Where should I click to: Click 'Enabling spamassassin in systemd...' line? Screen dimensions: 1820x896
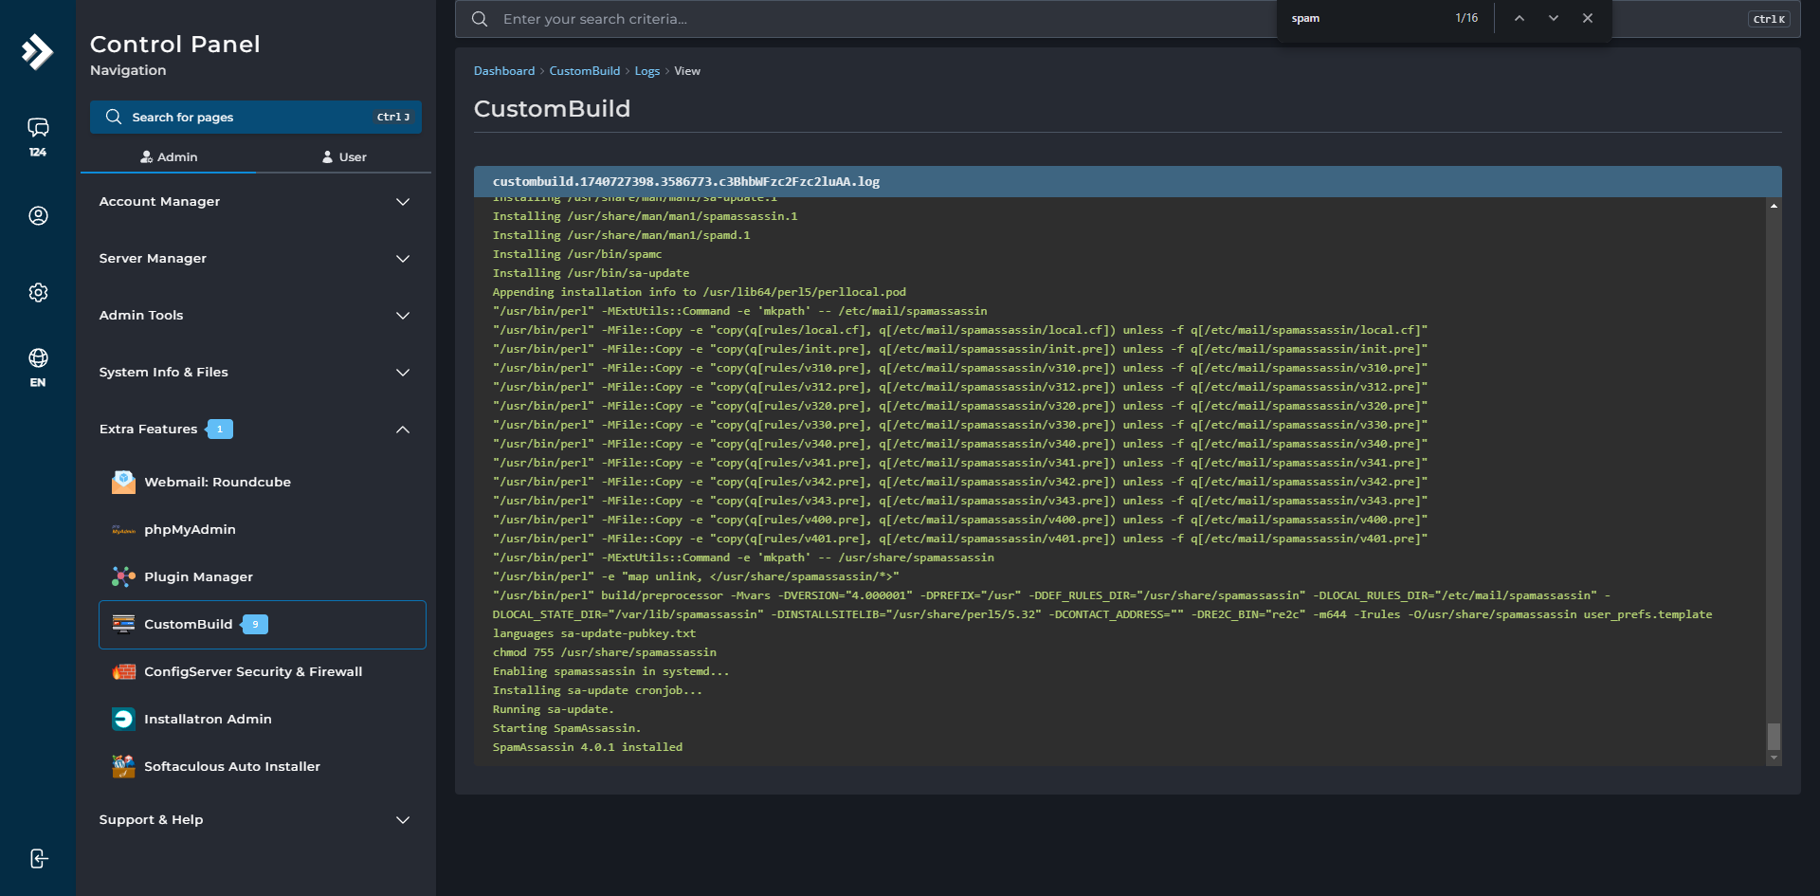[x=611, y=671]
